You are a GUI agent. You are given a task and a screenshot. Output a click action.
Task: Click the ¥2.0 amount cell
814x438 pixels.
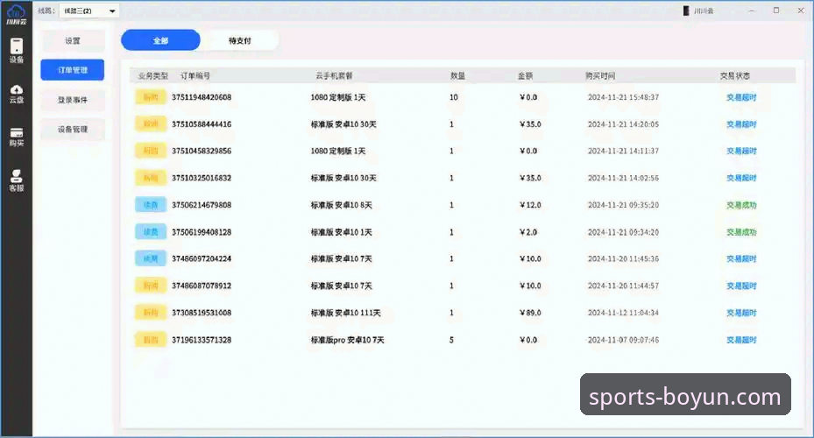528,232
